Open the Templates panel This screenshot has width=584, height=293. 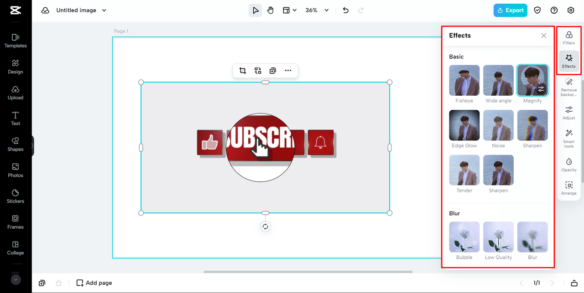click(x=16, y=41)
